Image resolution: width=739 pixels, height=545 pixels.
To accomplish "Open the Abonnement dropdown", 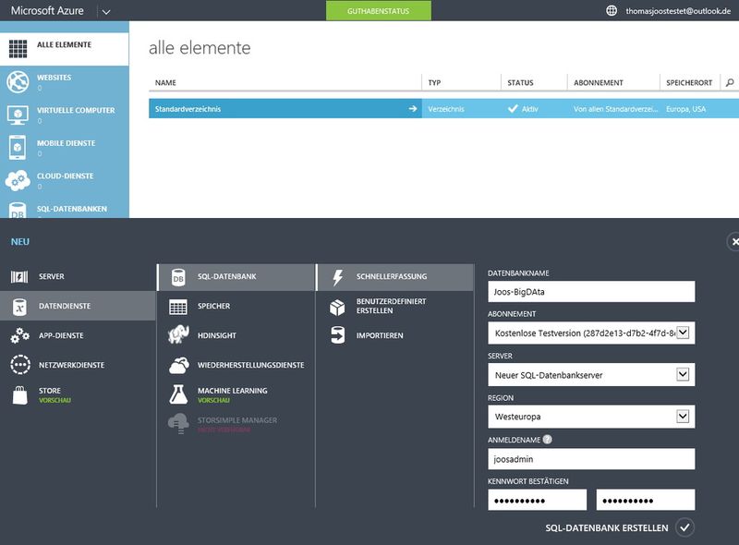I will click(x=683, y=333).
